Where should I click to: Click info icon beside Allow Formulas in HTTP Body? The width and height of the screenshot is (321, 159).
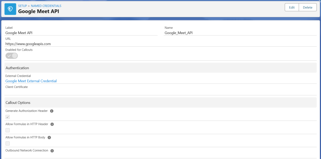[49, 137]
